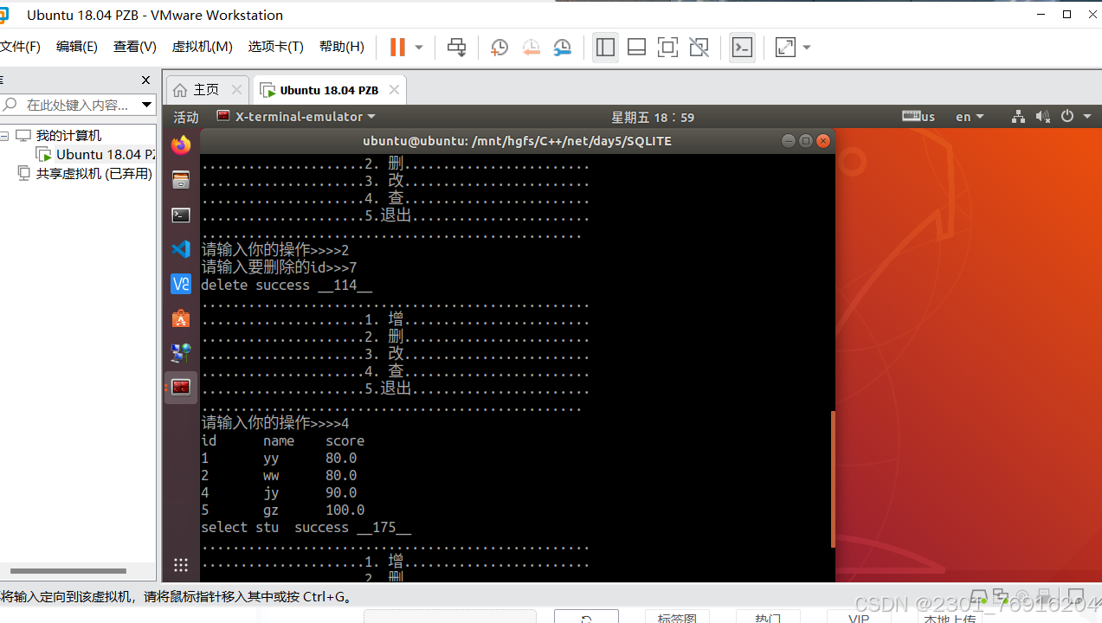Click the terminal title bar path text
The width and height of the screenshot is (1102, 623).
point(517,141)
